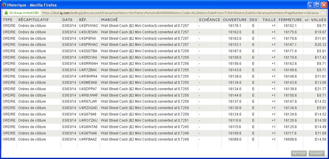Select reference U4SPKWAC
The width and height of the screenshot is (329, 159).
point(89,26)
